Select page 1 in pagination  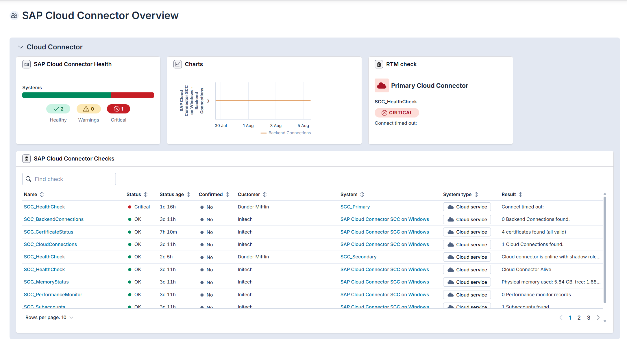(x=570, y=318)
